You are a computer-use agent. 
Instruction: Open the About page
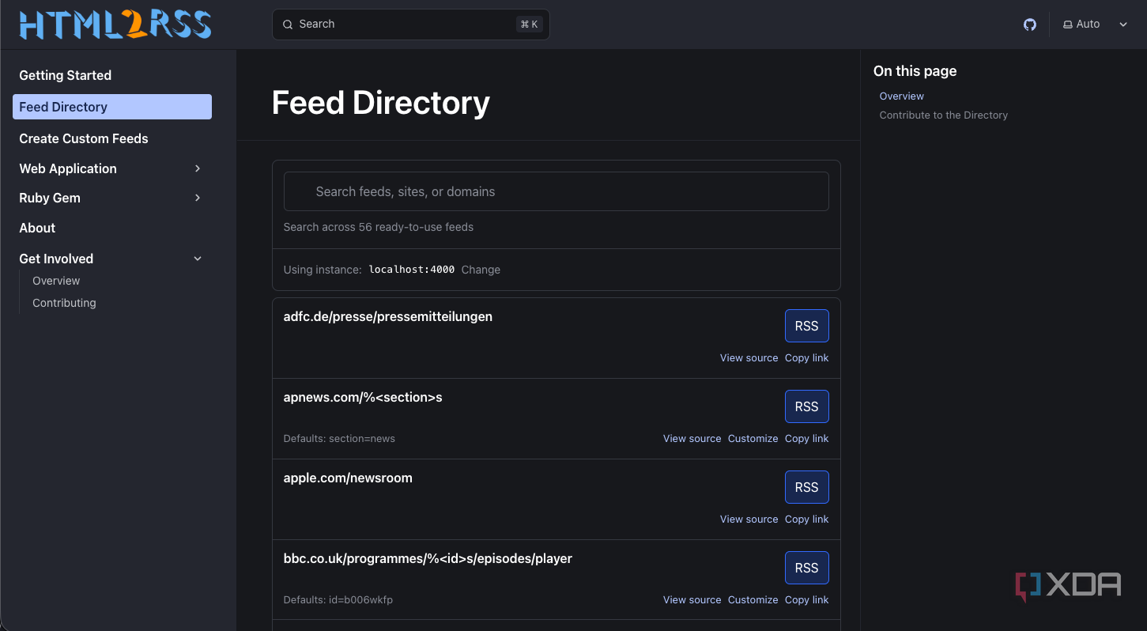point(37,228)
